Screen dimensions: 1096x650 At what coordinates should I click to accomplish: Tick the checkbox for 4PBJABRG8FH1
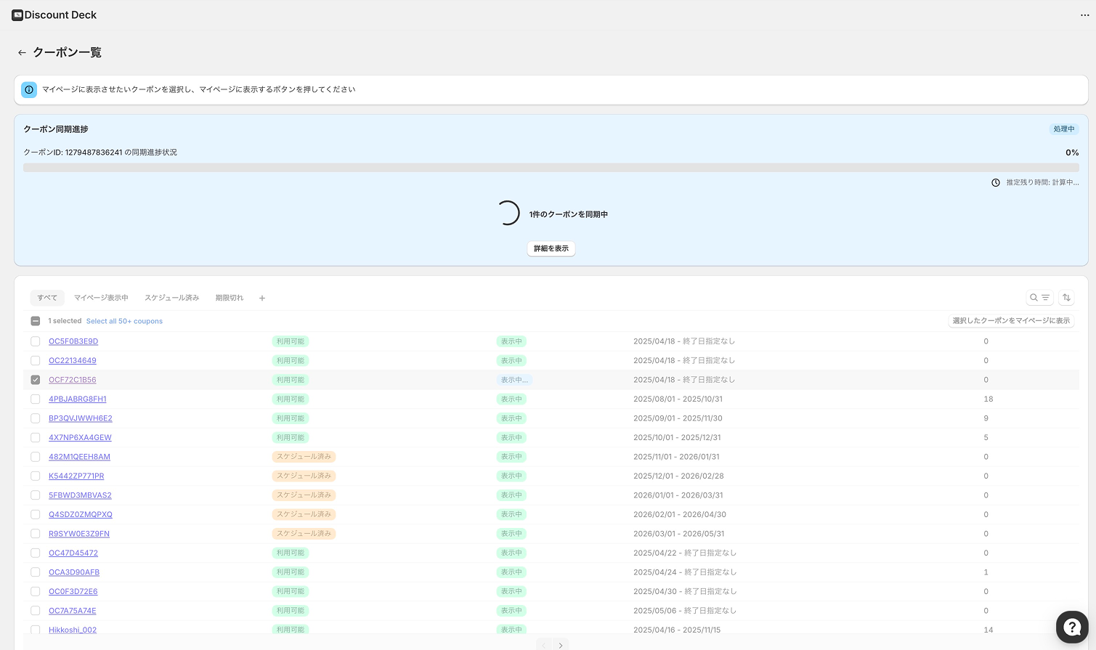point(36,399)
